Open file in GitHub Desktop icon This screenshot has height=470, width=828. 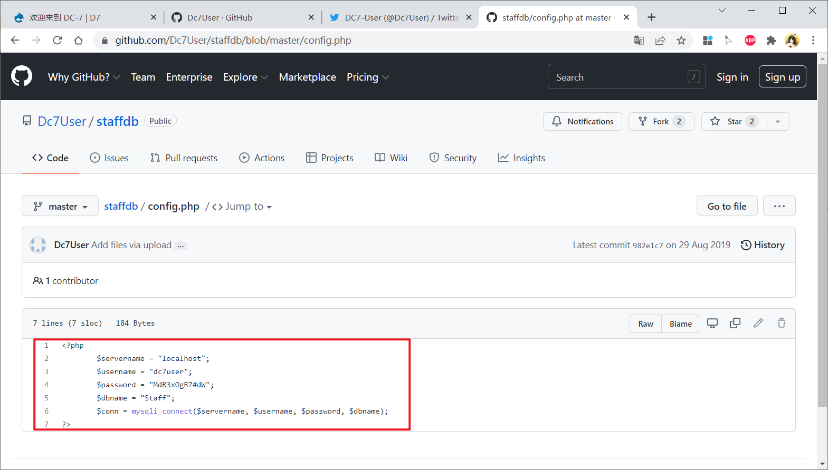[712, 324]
